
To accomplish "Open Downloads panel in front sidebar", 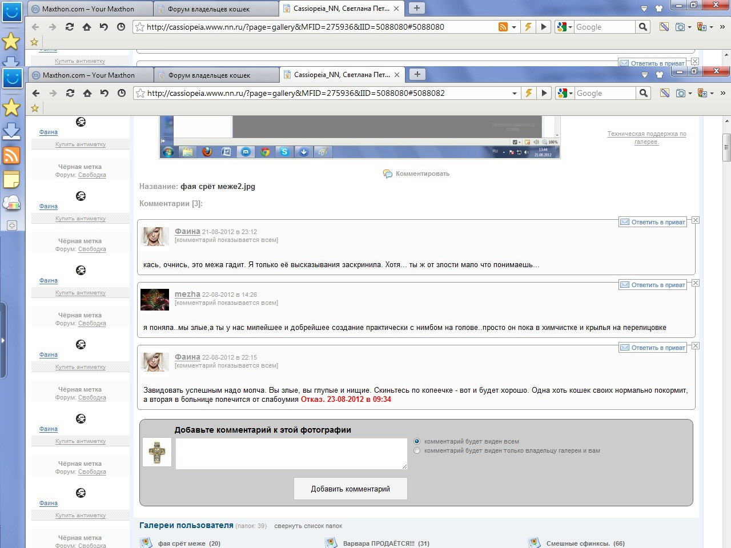I will coord(11,131).
